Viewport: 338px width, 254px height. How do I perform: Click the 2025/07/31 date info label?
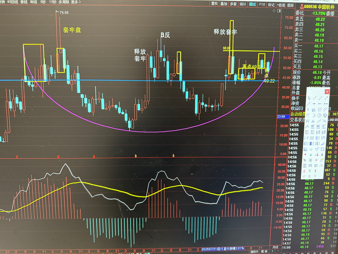tap(223, 248)
